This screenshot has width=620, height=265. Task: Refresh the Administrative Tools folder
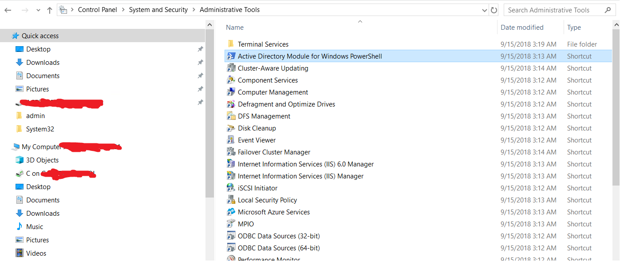[494, 10]
